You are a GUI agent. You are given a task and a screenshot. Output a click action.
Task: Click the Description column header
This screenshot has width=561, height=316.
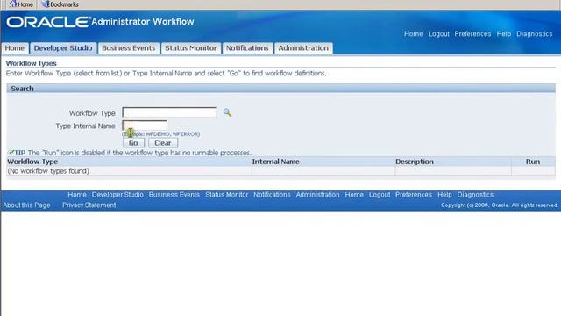415,162
